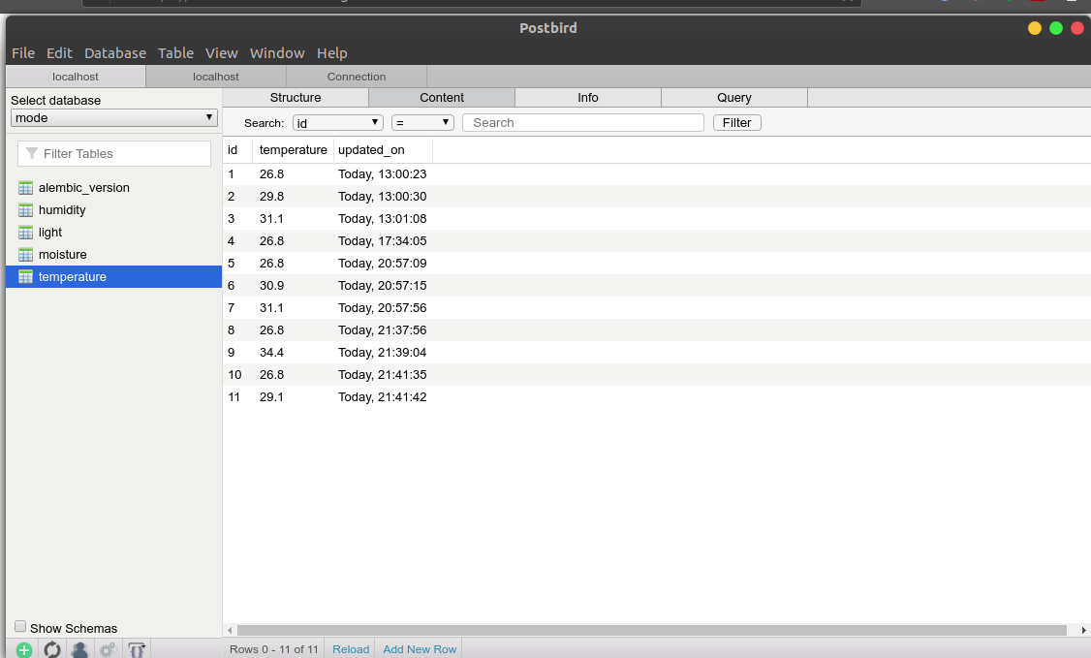Click the Search input field
1091x658 pixels.
583,123
